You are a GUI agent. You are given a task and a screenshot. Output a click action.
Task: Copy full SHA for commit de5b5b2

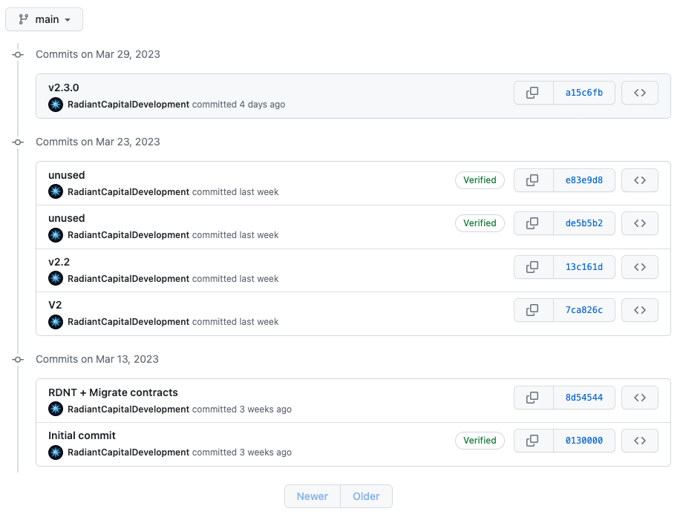533,223
